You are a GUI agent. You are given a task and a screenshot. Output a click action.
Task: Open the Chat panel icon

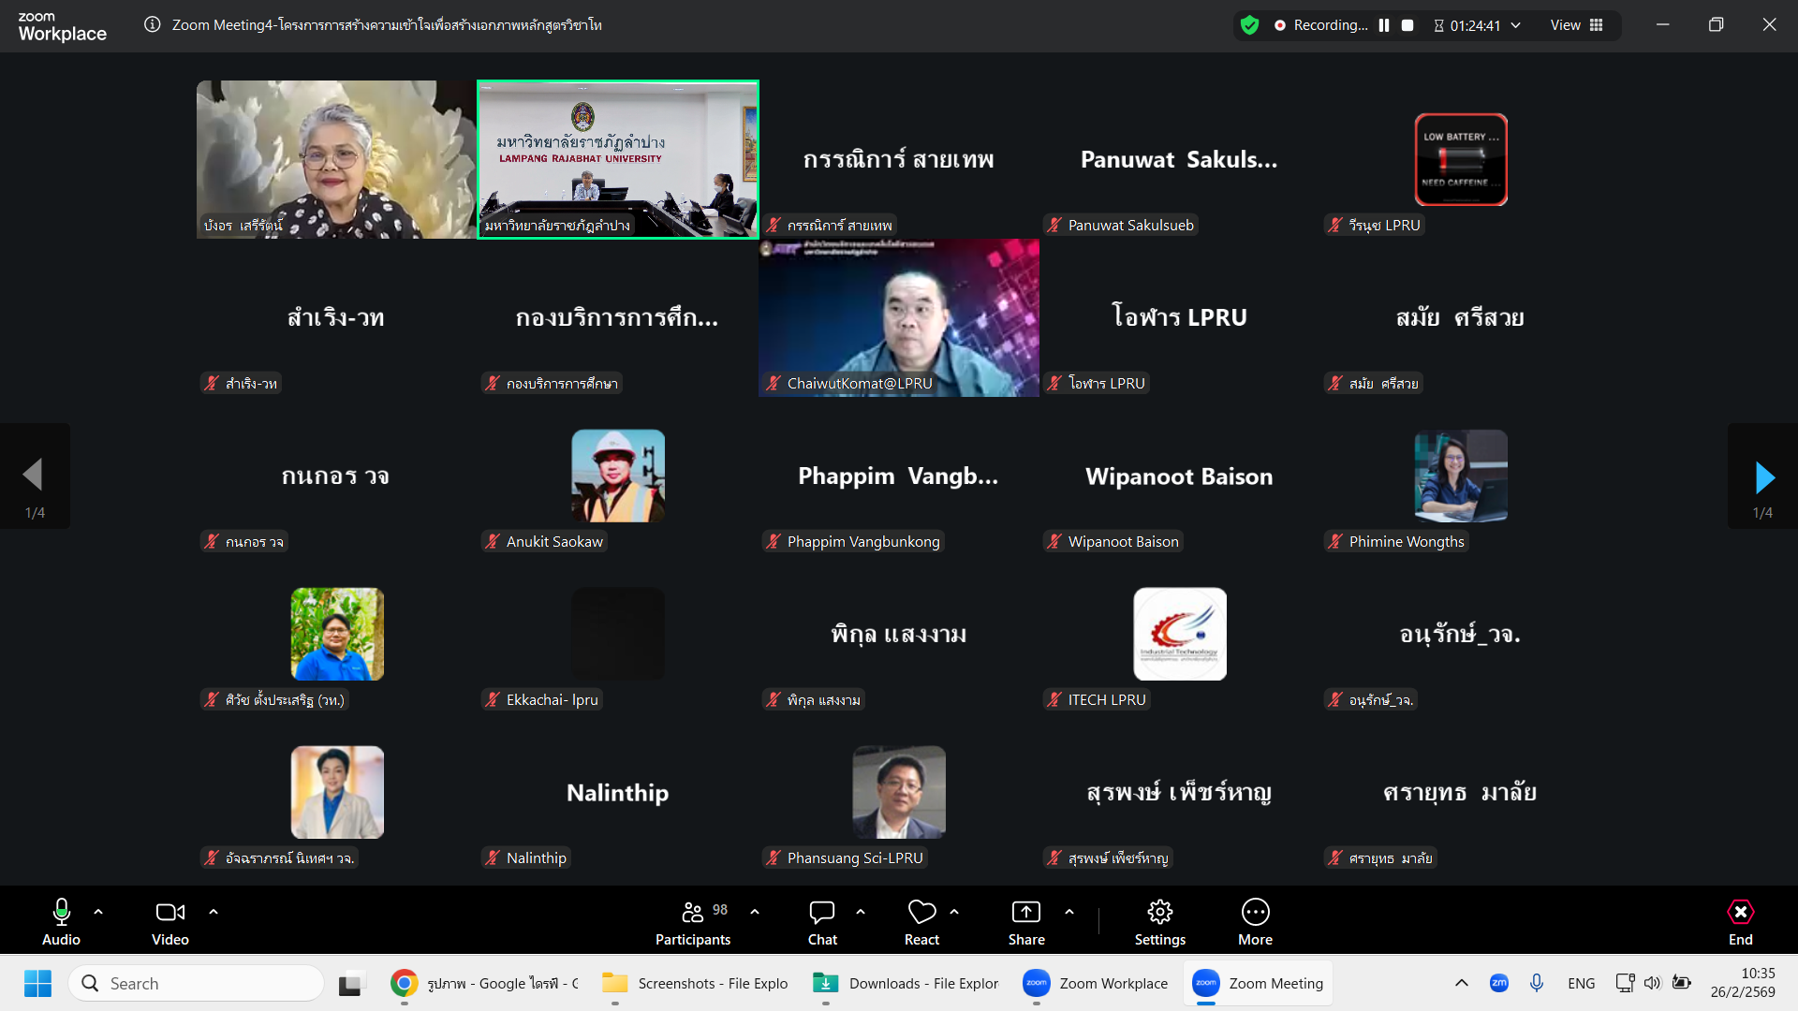coord(822,913)
